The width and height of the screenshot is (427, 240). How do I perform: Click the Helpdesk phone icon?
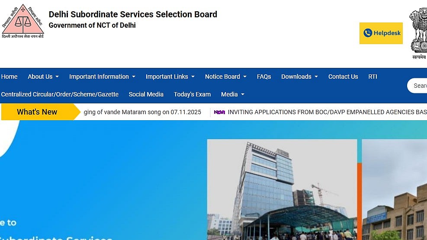(x=368, y=33)
